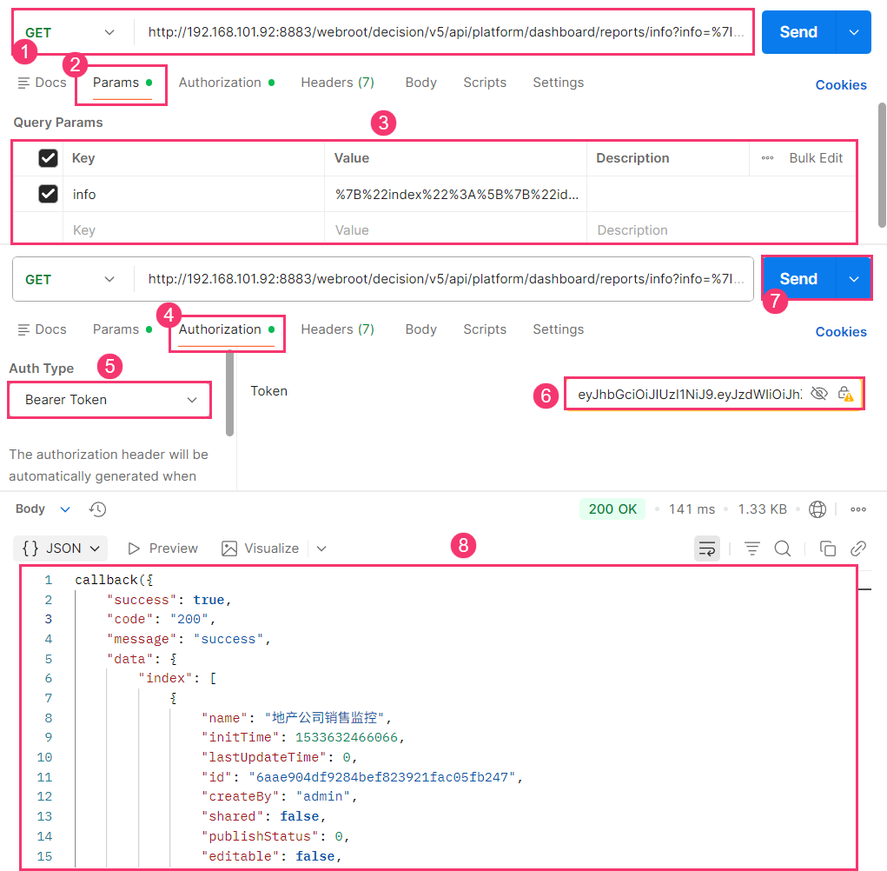Open the response more options ellipsis
Image resolution: width=887 pixels, height=871 pixels.
(x=858, y=509)
